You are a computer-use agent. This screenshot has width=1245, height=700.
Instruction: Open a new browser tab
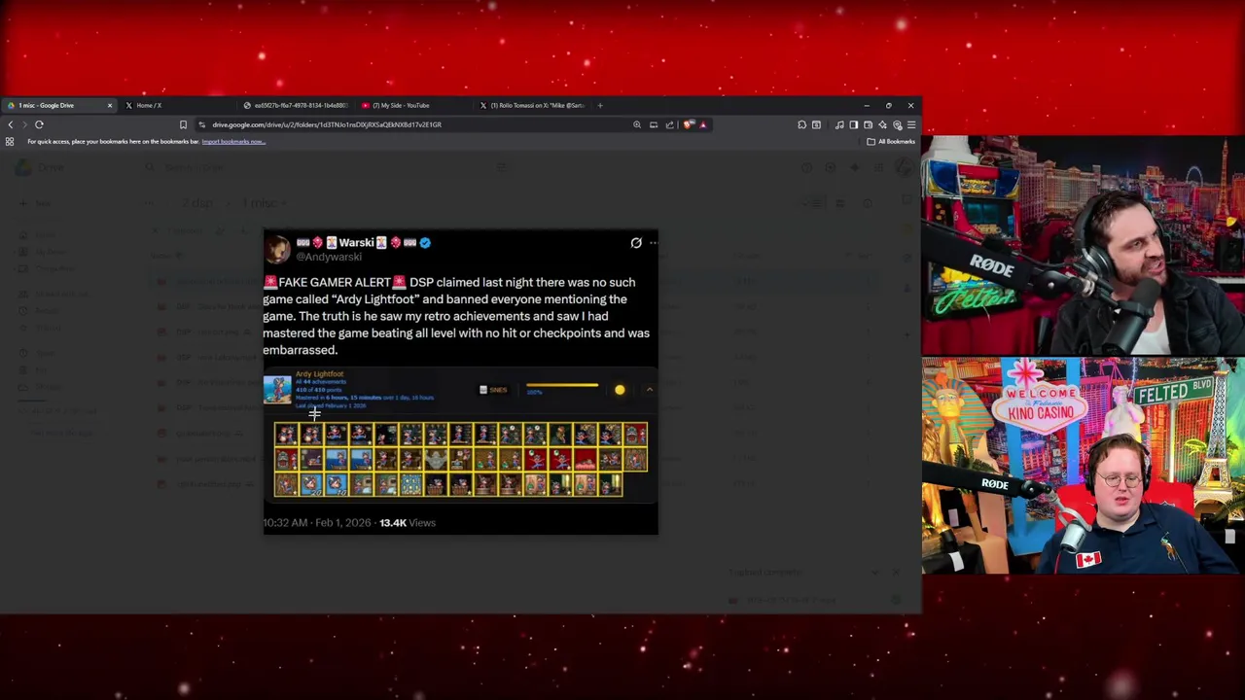[x=600, y=105]
